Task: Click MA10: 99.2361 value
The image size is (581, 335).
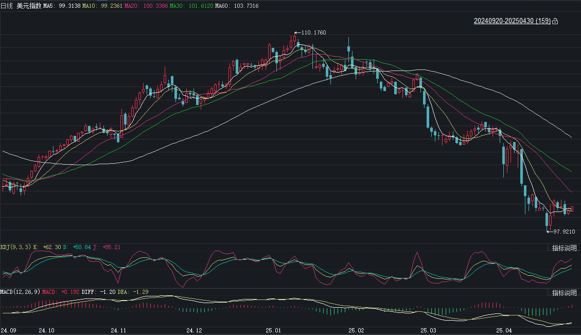Action: click(102, 6)
